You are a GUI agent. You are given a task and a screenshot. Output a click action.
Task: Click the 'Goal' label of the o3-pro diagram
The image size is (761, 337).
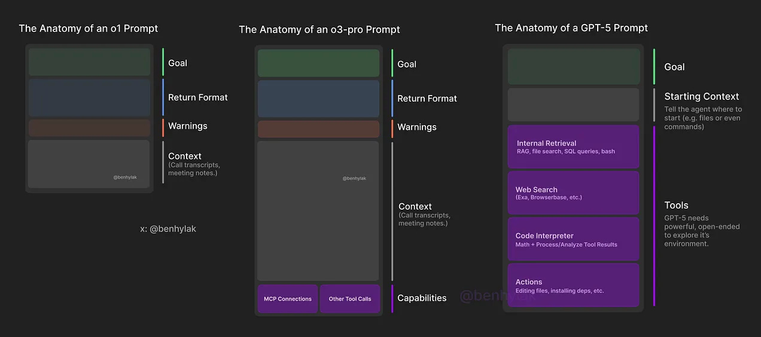point(407,64)
